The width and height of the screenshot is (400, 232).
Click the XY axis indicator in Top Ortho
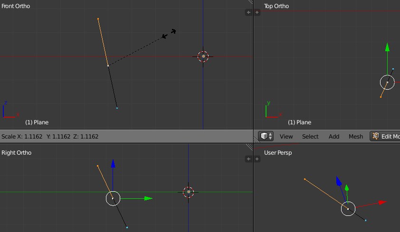click(x=273, y=110)
